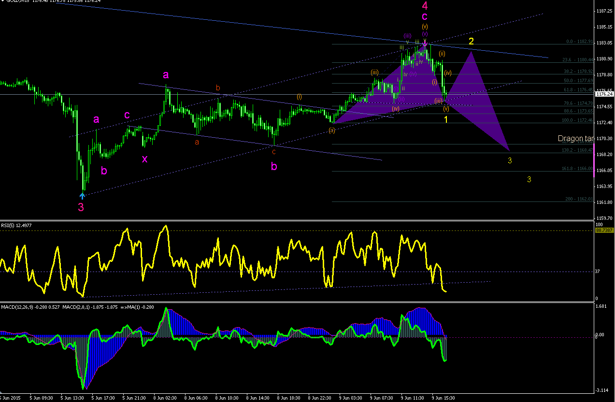Select the pink '3' wave label

point(81,207)
